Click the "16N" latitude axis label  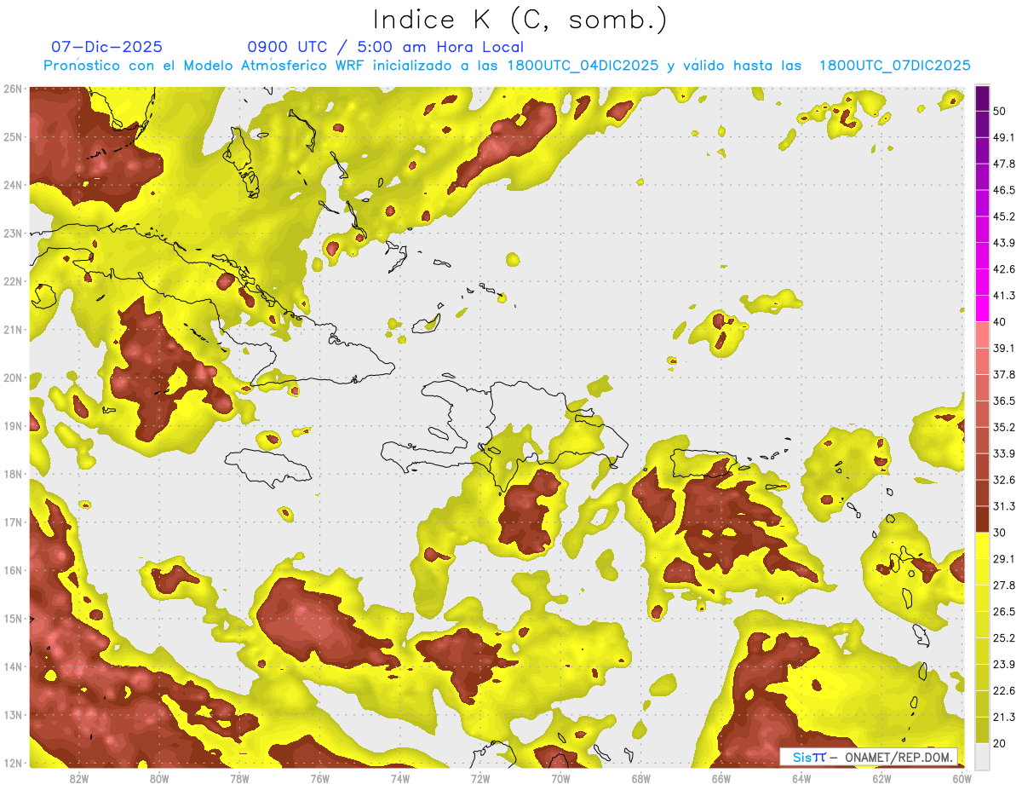pyautogui.click(x=13, y=570)
